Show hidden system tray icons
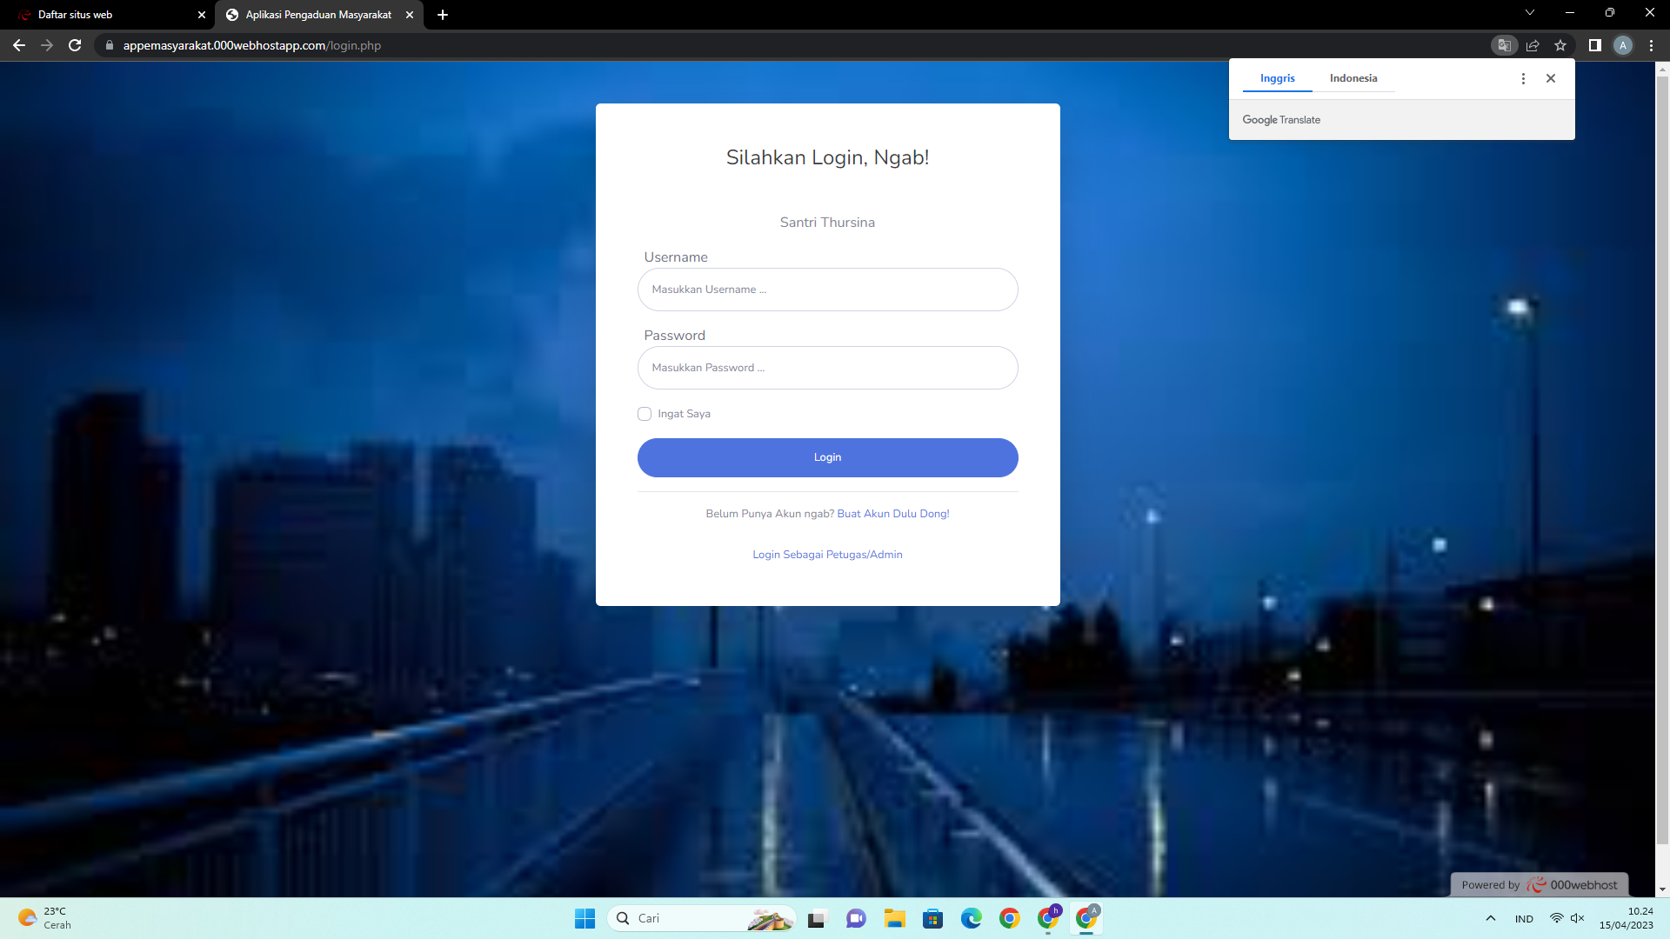The image size is (1670, 939). pyautogui.click(x=1490, y=918)
